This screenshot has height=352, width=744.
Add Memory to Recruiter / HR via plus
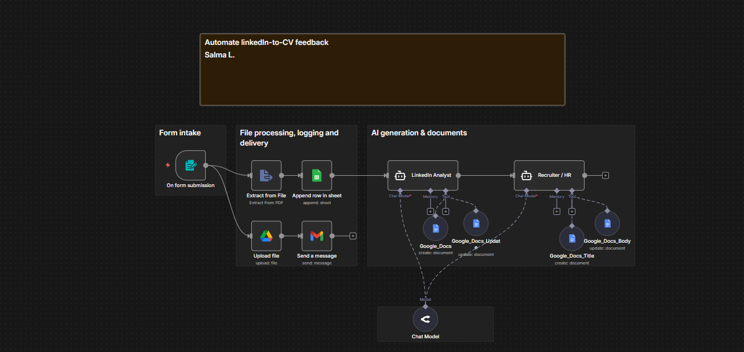(557, 212)
